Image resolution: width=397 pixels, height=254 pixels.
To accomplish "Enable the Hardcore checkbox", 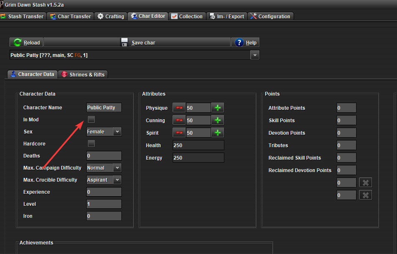I will tap(91, 143).
